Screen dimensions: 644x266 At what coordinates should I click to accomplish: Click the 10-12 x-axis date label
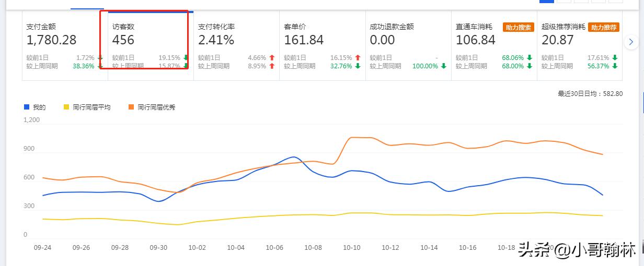coord(390,248)
